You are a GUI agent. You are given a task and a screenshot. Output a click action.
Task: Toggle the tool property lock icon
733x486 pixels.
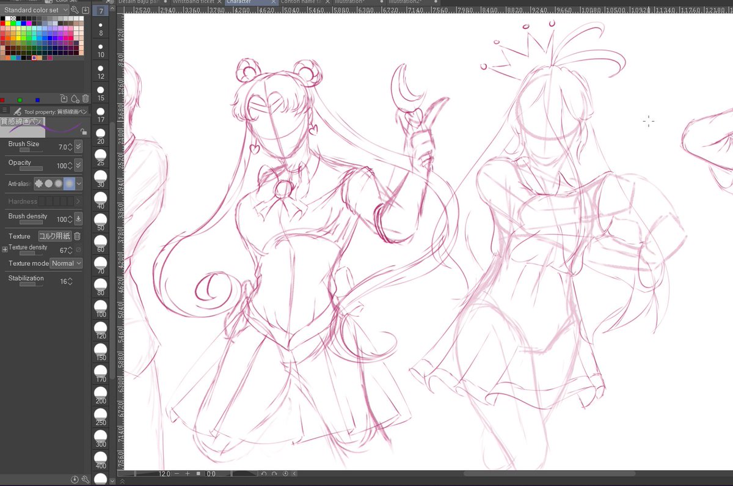click(x=83, y=131)
